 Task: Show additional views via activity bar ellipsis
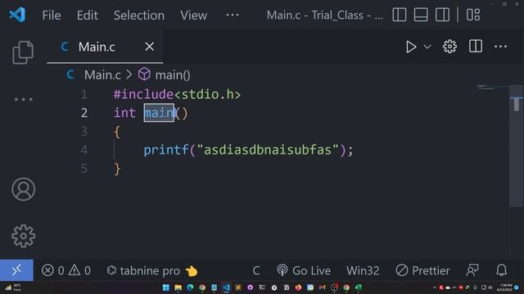pos(24,99)
